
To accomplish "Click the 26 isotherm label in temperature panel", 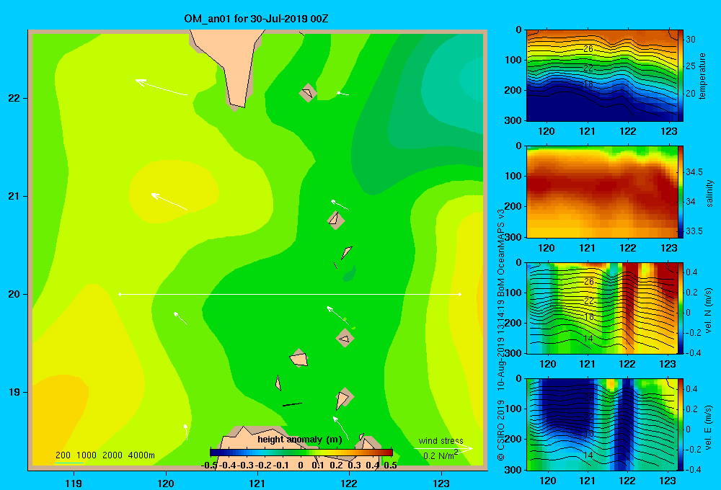I will pos(588,49).
